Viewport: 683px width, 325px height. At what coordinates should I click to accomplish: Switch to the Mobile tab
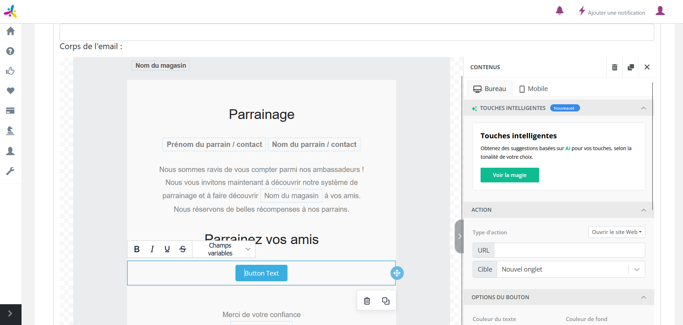(x=533, y=89)
